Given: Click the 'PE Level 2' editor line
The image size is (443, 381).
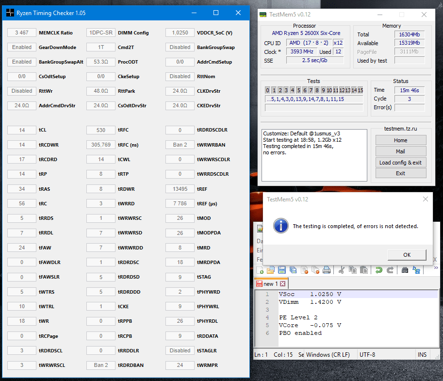Looking at the screenshot, I should [x=298, y=318].
